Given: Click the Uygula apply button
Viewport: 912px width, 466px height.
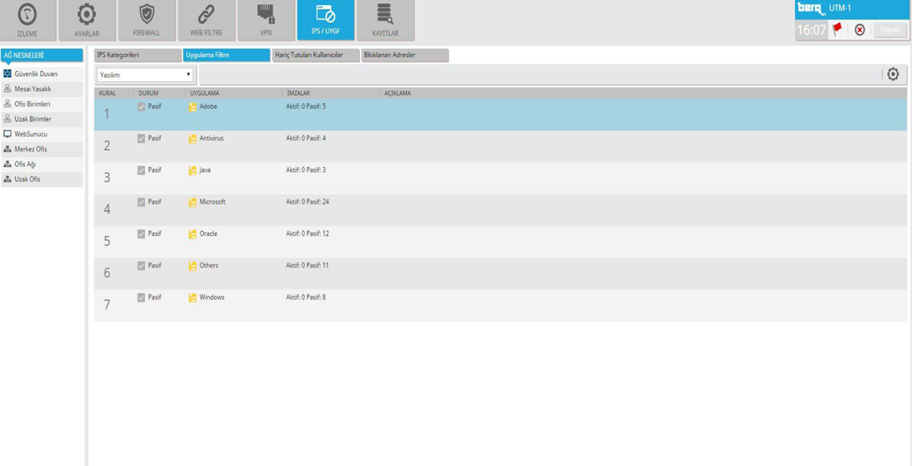Looking at the screenshot, I should point(890,30).
